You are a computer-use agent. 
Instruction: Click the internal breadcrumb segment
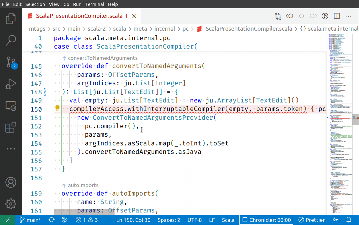(x=165, y=29)
